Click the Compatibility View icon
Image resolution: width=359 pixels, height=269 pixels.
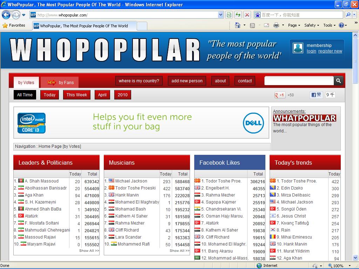click(x=229, y=15)
